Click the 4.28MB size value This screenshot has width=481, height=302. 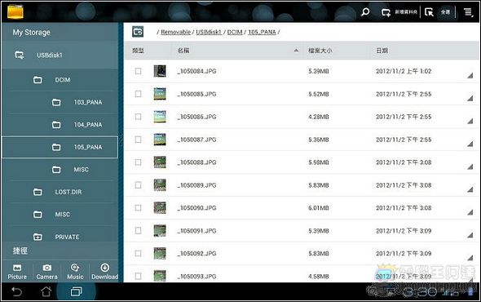319,117
